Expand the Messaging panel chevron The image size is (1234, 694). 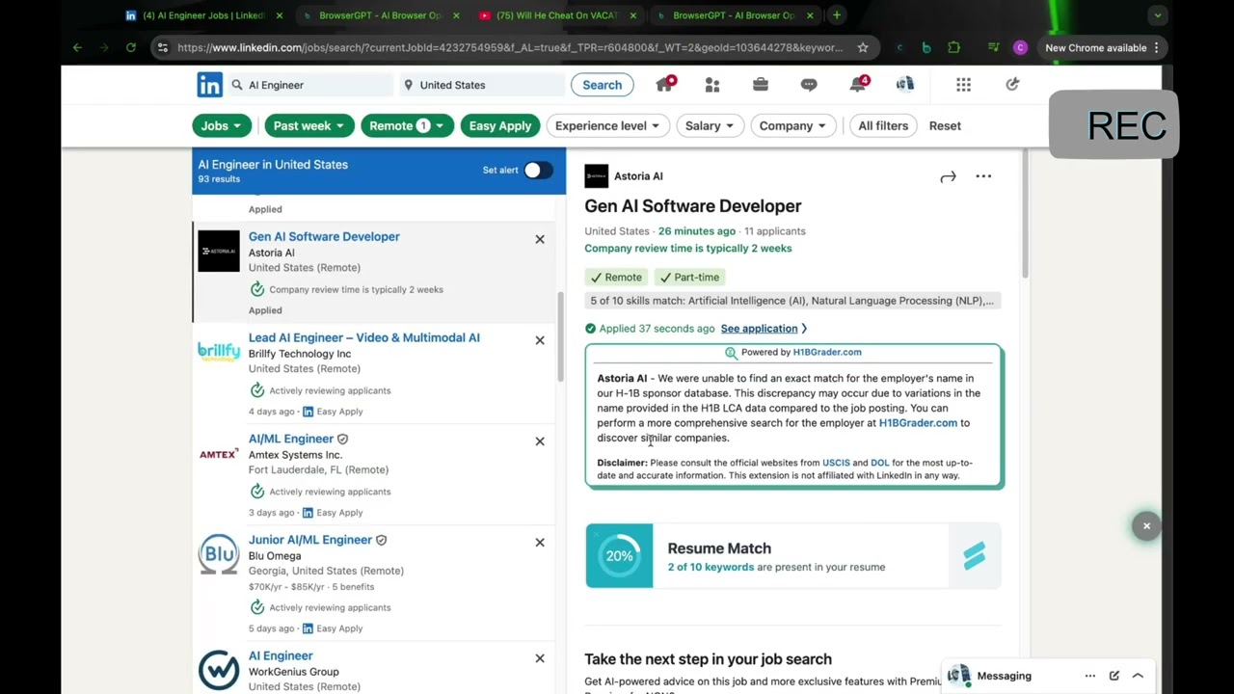tap(1138, 676)
